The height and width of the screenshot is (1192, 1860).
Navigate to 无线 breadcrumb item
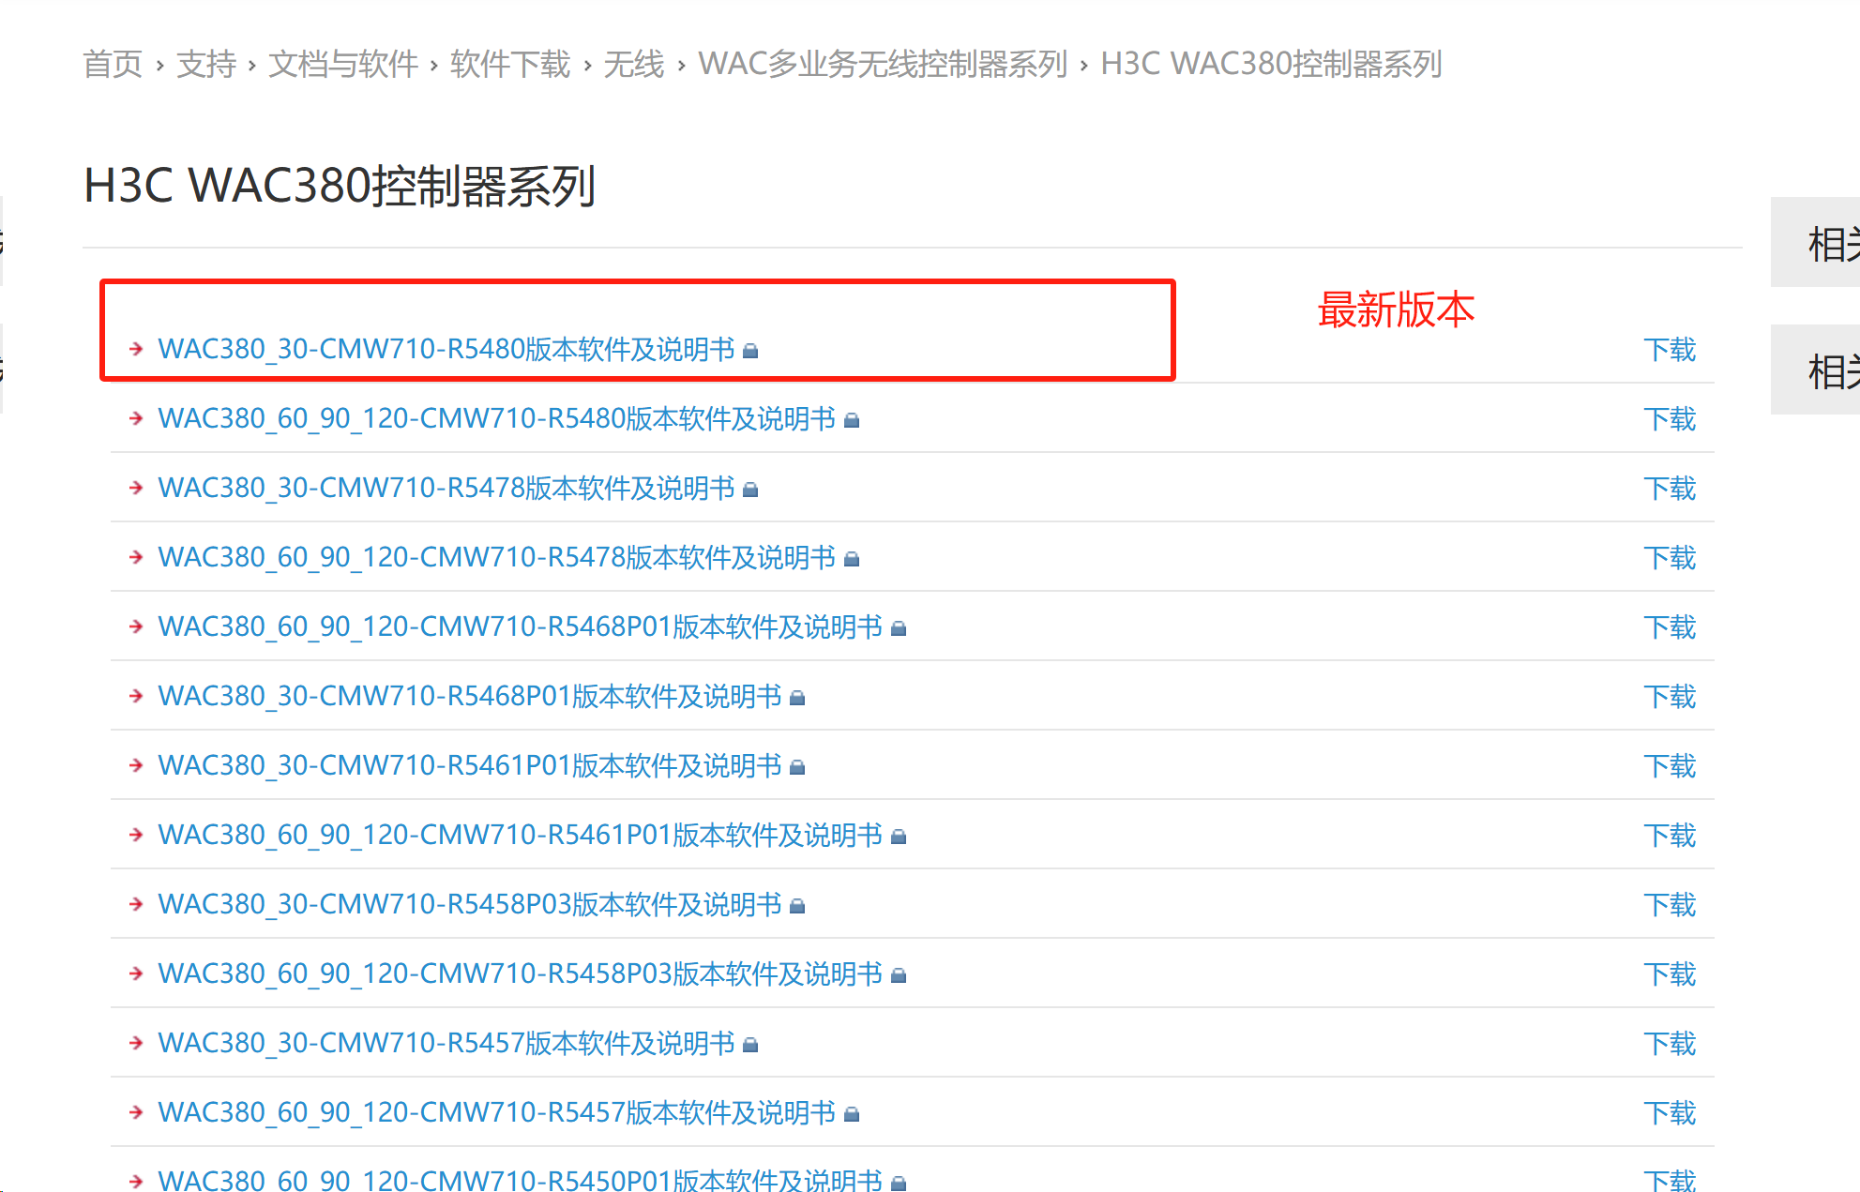(633, 64)
